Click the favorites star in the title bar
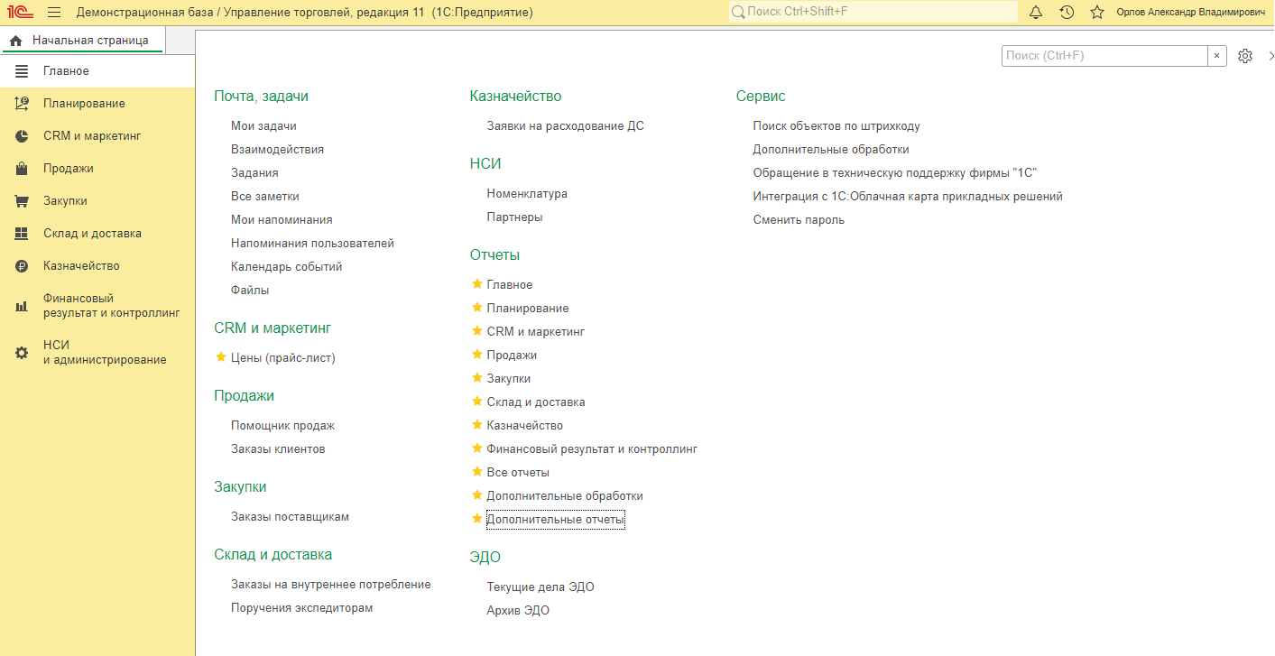The image size is (1275, 656). click(1097, 13)
